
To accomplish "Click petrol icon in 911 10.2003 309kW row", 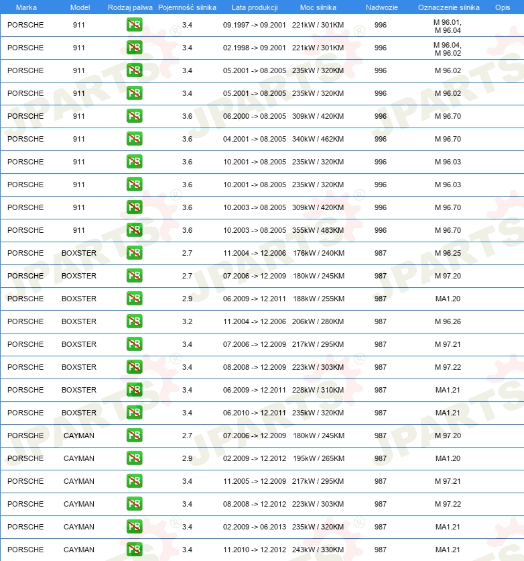I will [134, 207].
